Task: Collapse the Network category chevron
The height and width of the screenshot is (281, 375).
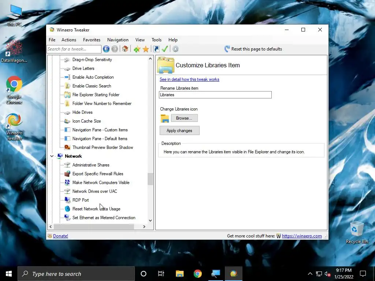Action: pos(52,156)
